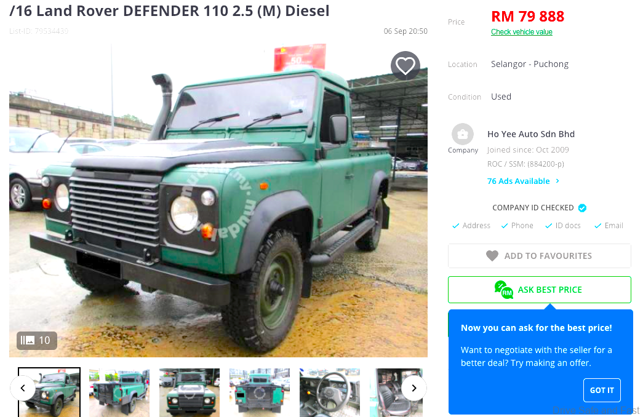This screenshot has width=643, height=417.
Task: Open Ho Yee Auto Sdn Bhd seller profile
Action: point(530,134)
